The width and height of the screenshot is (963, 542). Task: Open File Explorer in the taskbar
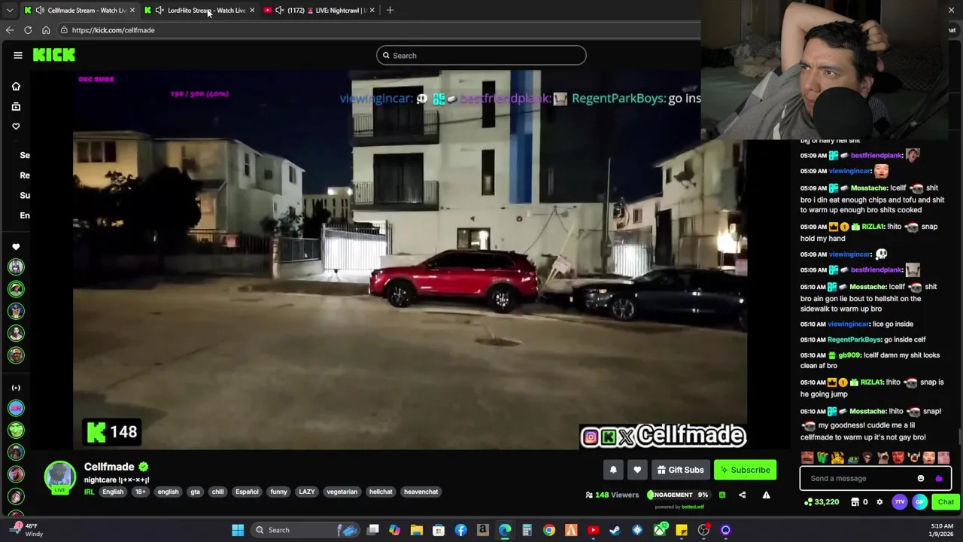click(416, 530)
